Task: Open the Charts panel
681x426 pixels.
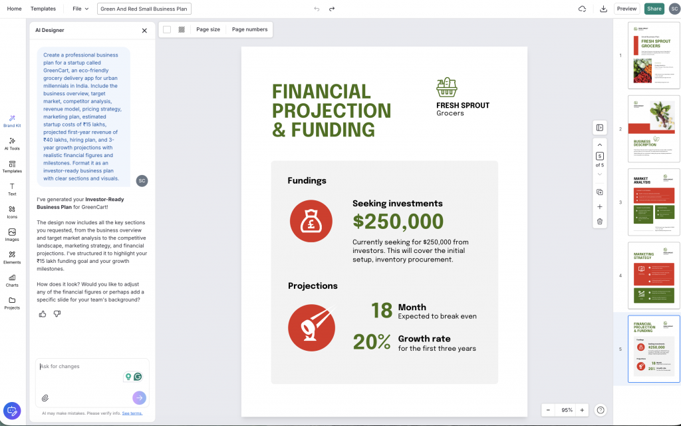Action: click(x=12, y=281)
